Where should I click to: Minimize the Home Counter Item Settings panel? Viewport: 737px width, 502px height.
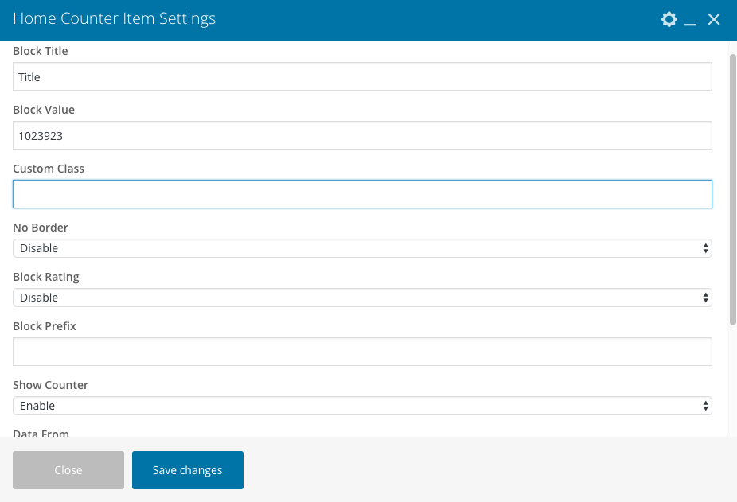(x=691, y=20)
